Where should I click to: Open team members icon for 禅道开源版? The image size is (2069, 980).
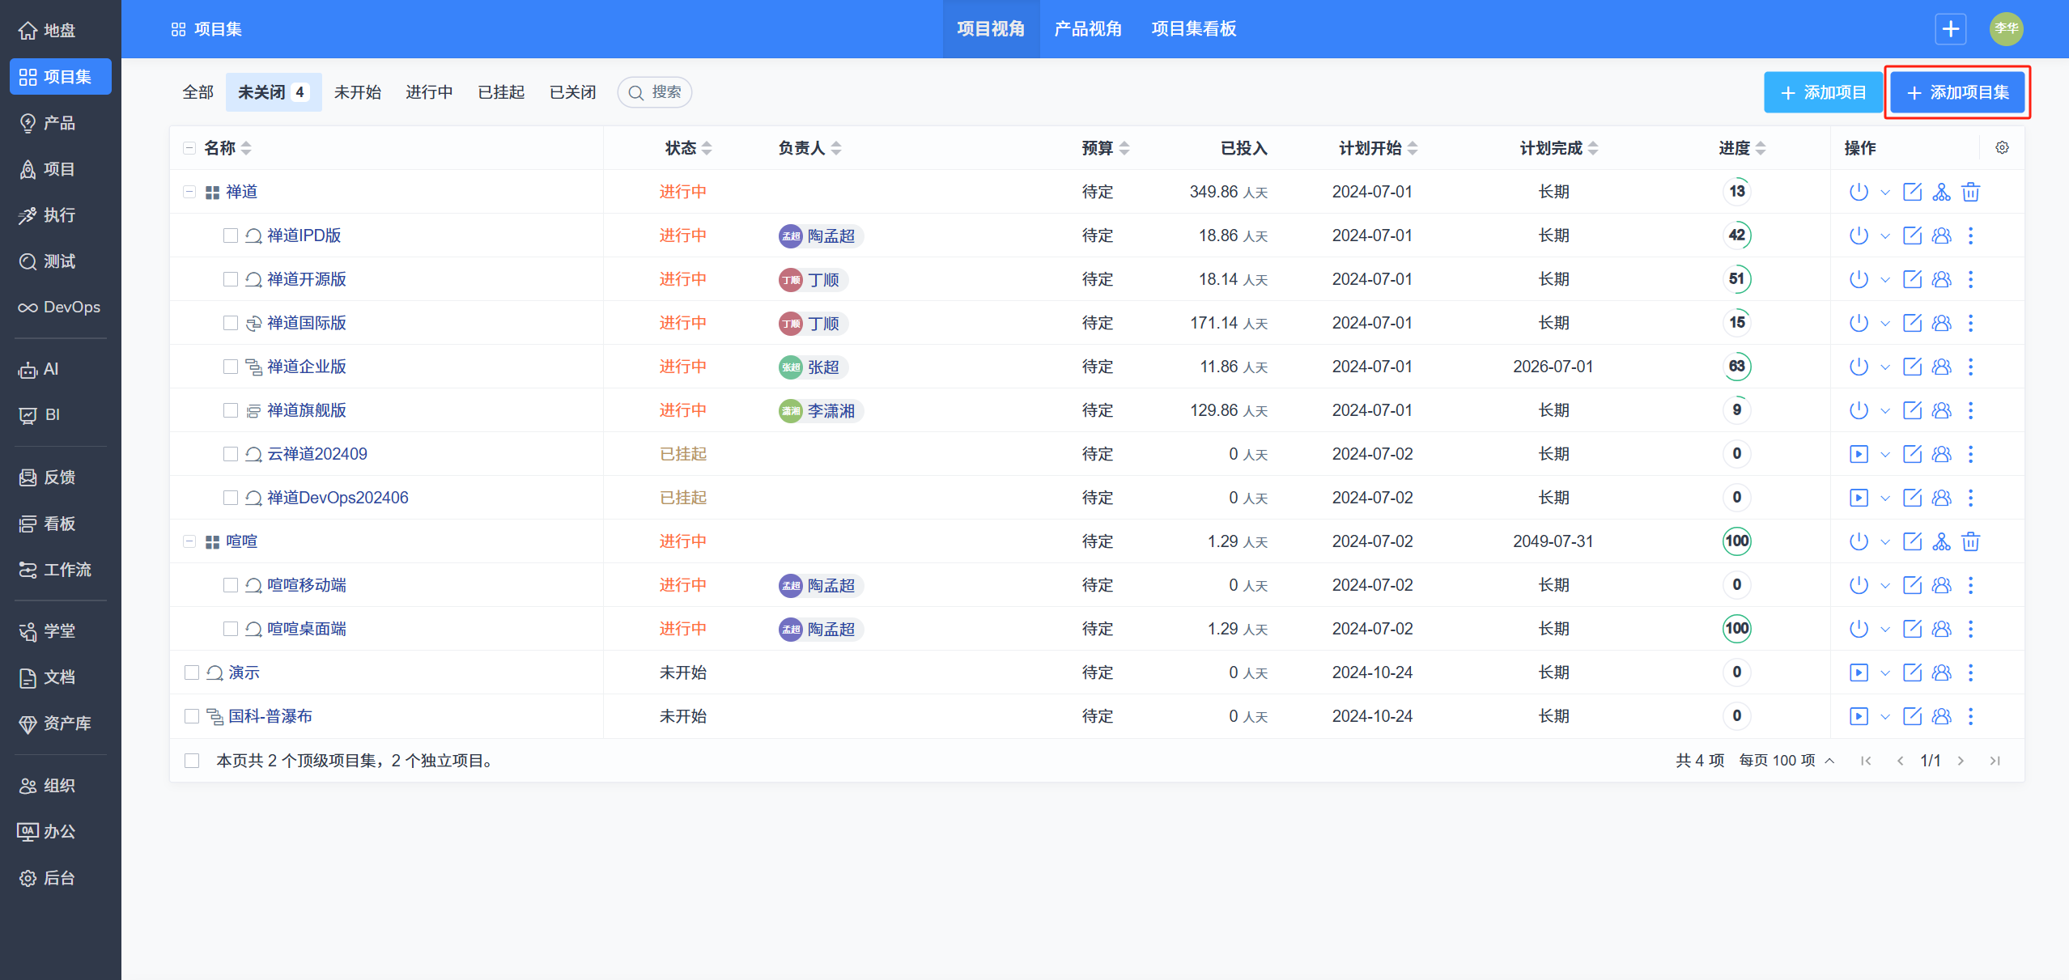tap(1941, 279)
